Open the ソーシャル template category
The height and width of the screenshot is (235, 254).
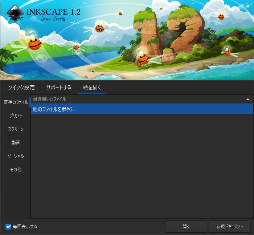point(16,156)
